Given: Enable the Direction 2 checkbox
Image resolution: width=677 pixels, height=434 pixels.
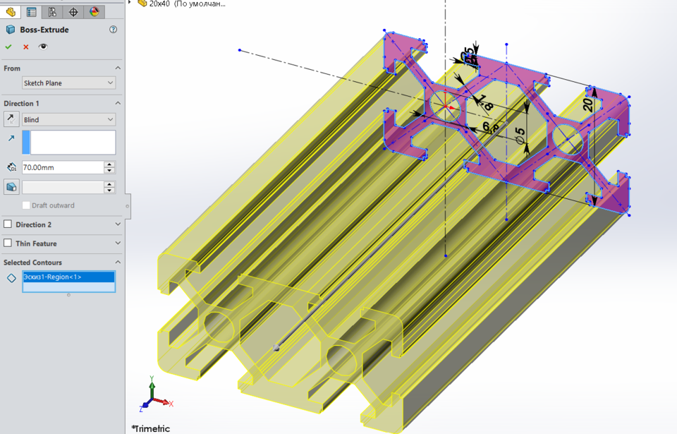Looking at the screenshot, I should pyautogui.click(x=7, y=224).
